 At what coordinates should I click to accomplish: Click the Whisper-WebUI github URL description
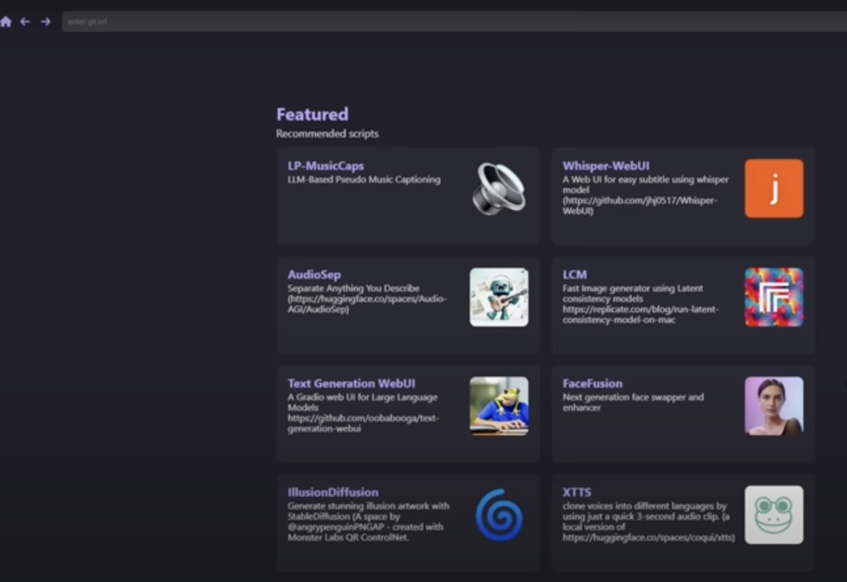point(640,206)
